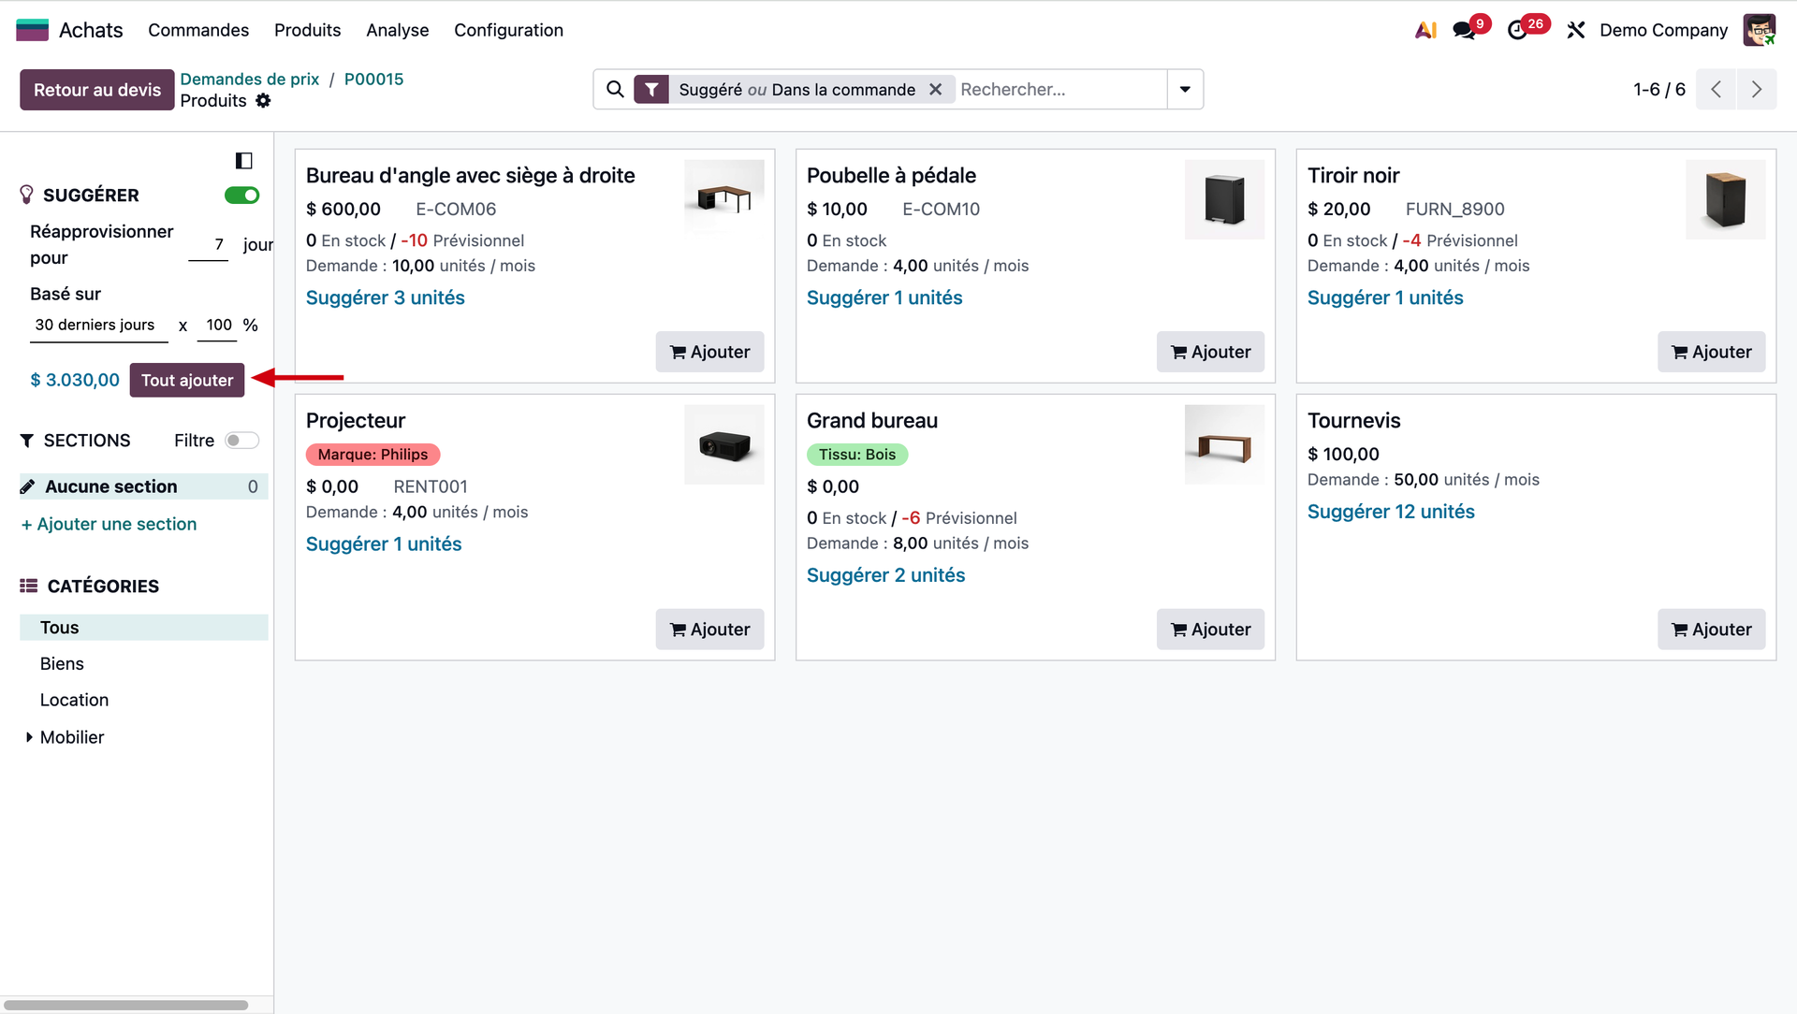Click the Projecteur product thumbnail
The image size is (1797, 1014).
click(x=723, y=444)
